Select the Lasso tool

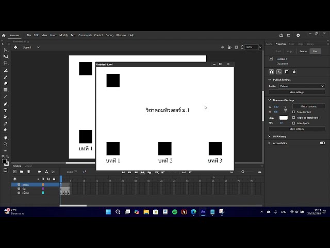pos(6,63)
